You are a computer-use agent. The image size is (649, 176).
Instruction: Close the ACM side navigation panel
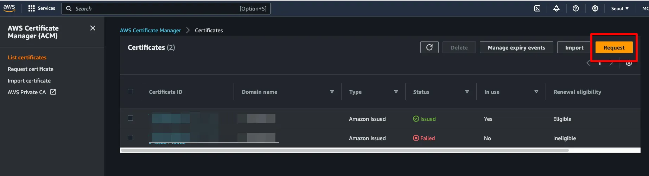[x=93, y=28]
